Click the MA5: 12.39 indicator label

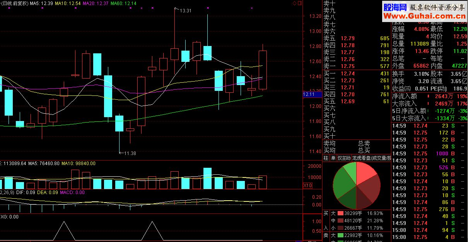(x=41, y=3)
